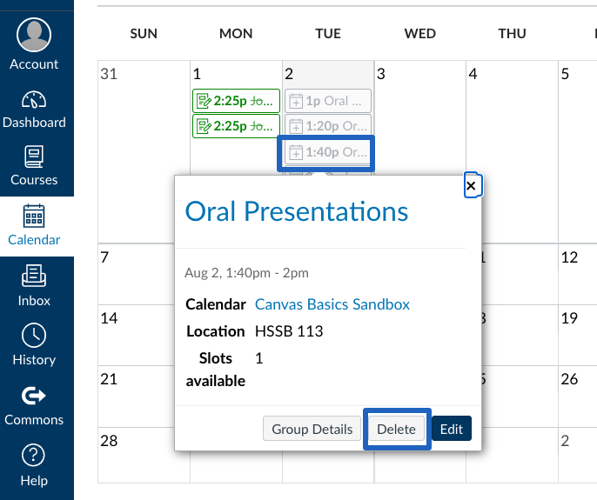Click the day 19 calendar cell
The image size is (597, 500).
point(578,335)
